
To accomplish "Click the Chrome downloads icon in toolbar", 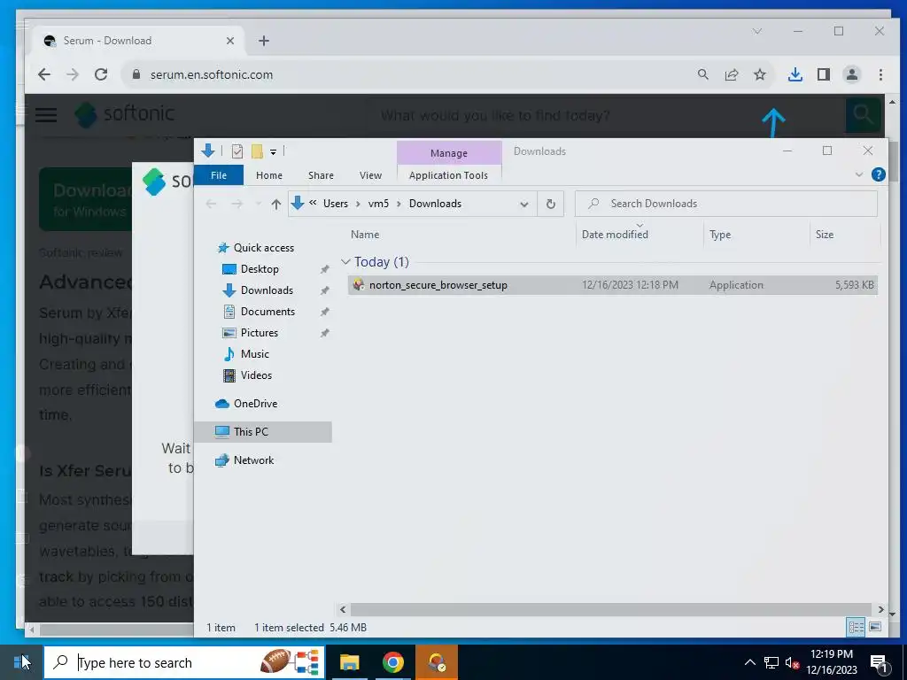I will [x=795, y=74].
